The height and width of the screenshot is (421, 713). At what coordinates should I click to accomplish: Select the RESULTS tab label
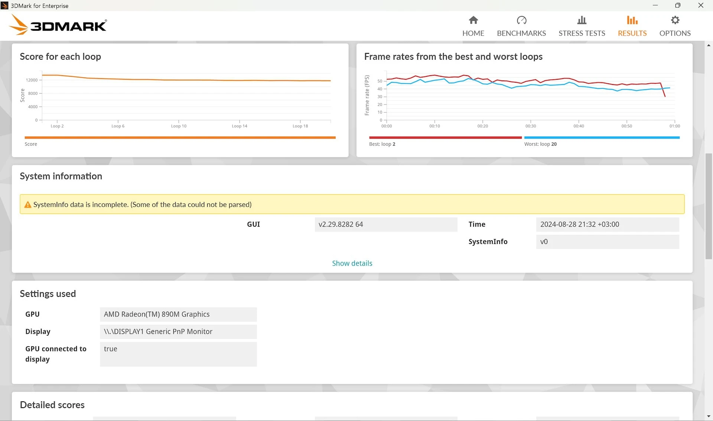pyautogui.click(x=632, y=33)
